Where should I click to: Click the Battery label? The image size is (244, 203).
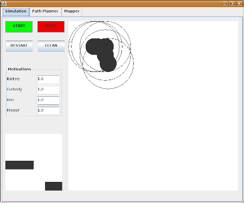coord(13,79)
